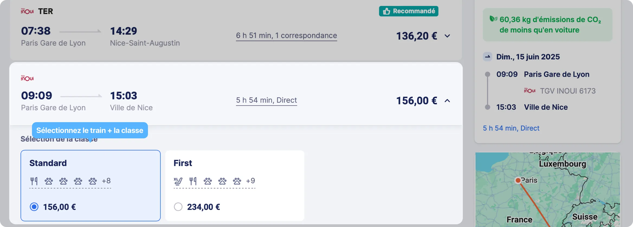Image resolution: width=633 pixels, height=227 pixels.
Task: Open the 5 h 54 min, Direct journey link
Action: coord(266,100)
